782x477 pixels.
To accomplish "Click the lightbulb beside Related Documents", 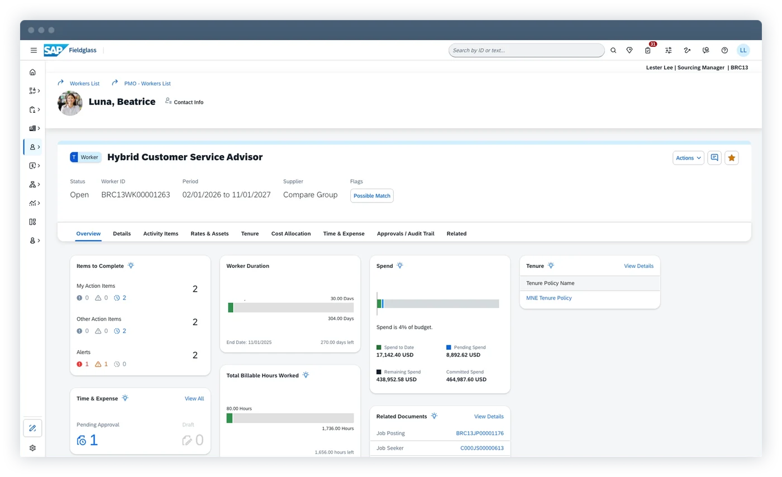I will (x=434, y=416).
